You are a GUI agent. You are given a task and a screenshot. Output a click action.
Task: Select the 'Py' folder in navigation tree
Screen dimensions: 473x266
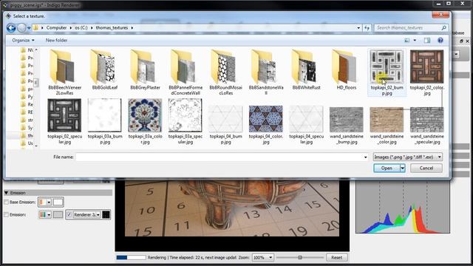coord(27,97)
